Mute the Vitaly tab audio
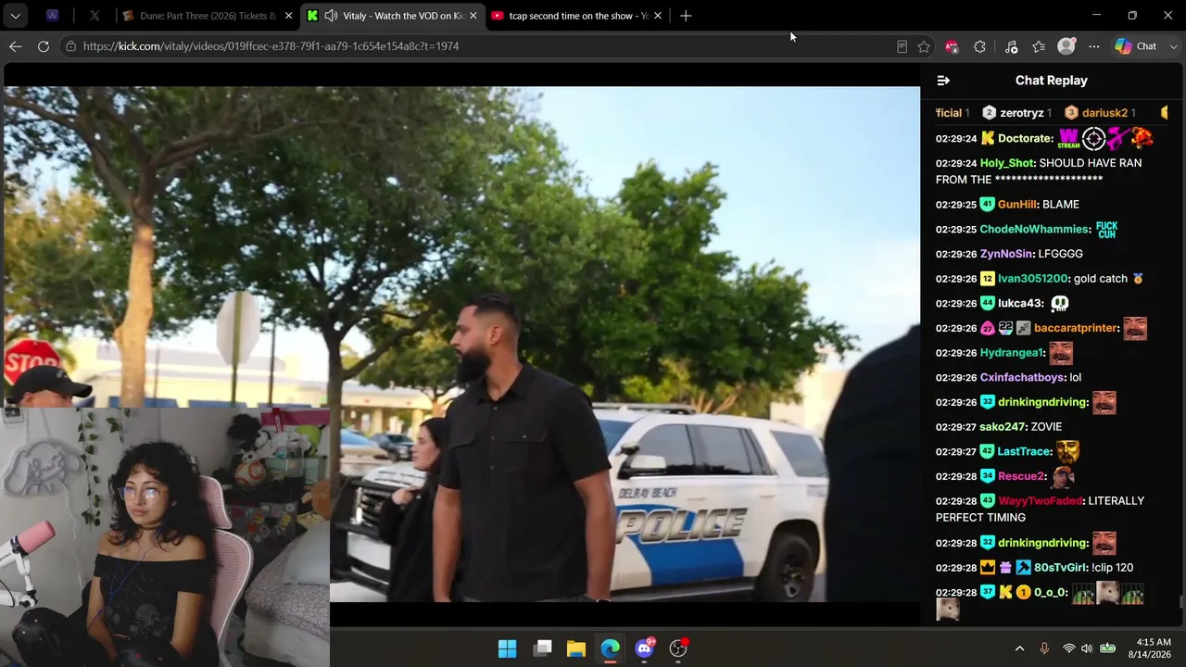 331,16
